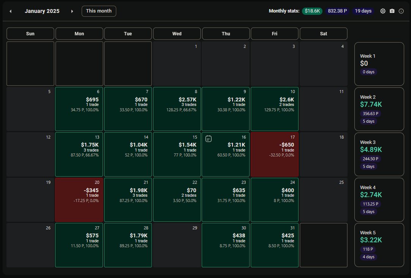411x278 pixels.
Task: Select the Wed column header
Action: [x=177, y=33]
